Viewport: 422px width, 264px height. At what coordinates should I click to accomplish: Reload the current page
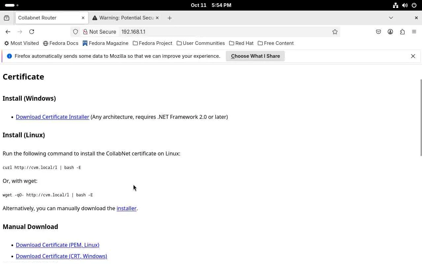click(x=32, y=32)
